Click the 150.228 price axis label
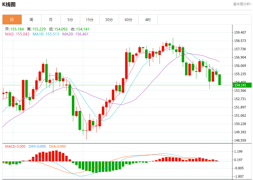Viewport: 253px width, 180px height. [x=240, y=124]
